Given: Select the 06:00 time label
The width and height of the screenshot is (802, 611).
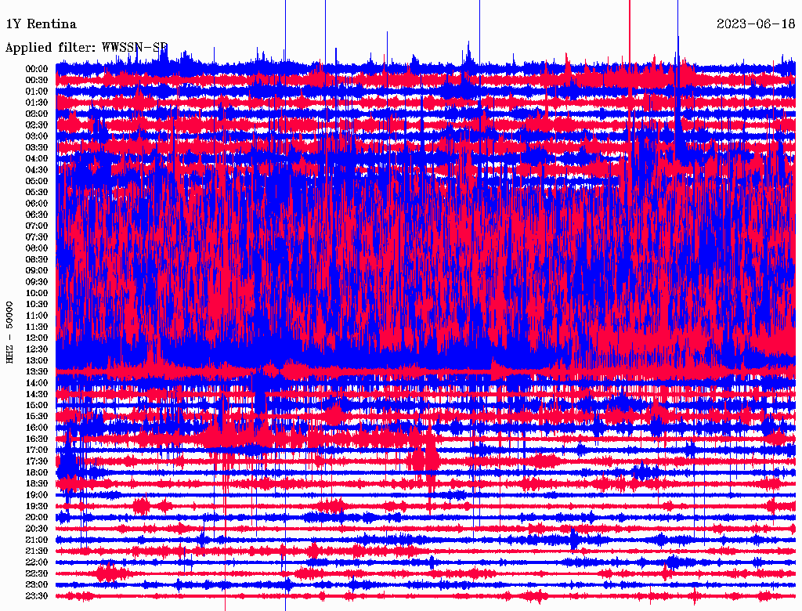Looking at the screenshot, I should click(x=37, y=204).
